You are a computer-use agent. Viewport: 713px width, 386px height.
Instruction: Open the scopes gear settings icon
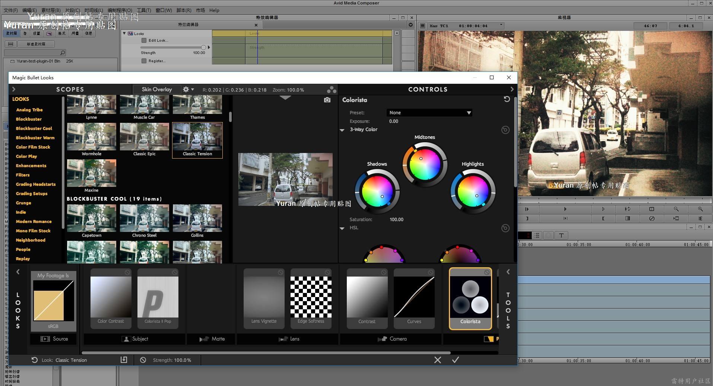click(186, 89)
